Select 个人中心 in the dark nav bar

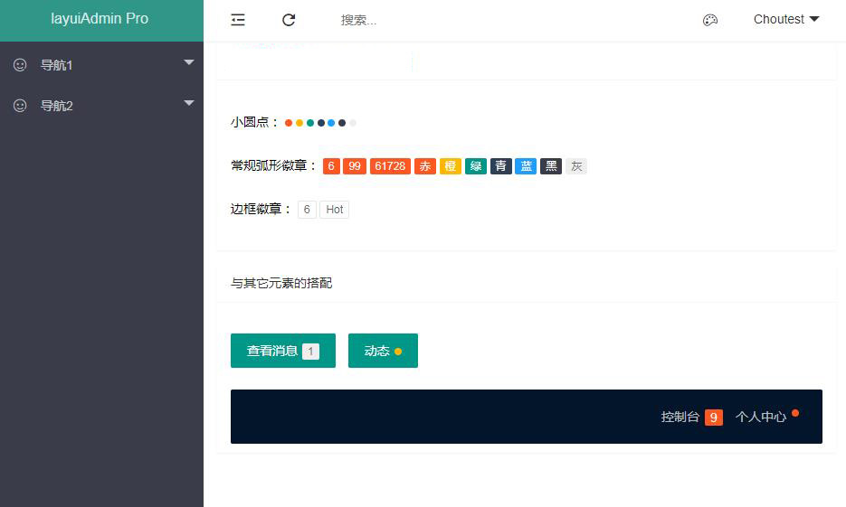click(x=760, y=417)
